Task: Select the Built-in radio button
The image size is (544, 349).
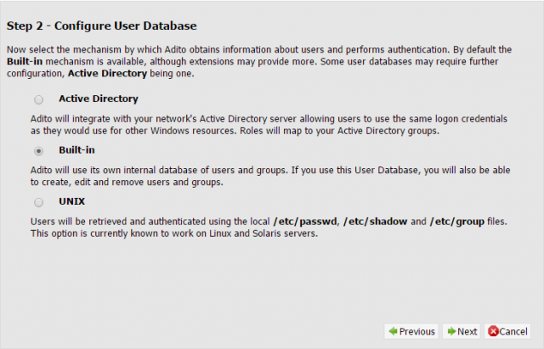Action: coord(38,151)
